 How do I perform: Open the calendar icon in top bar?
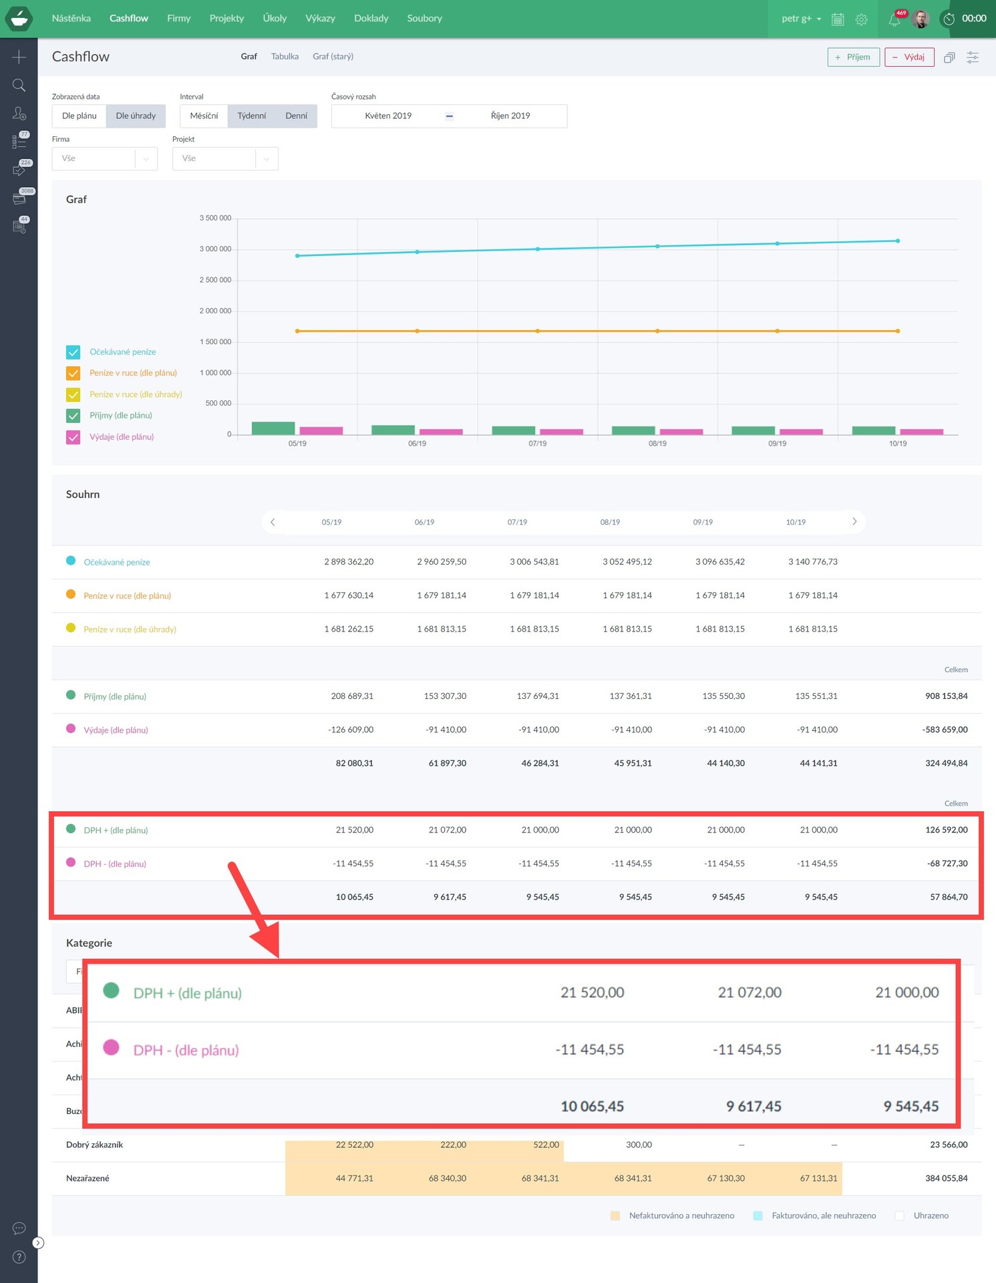(838, 19)
